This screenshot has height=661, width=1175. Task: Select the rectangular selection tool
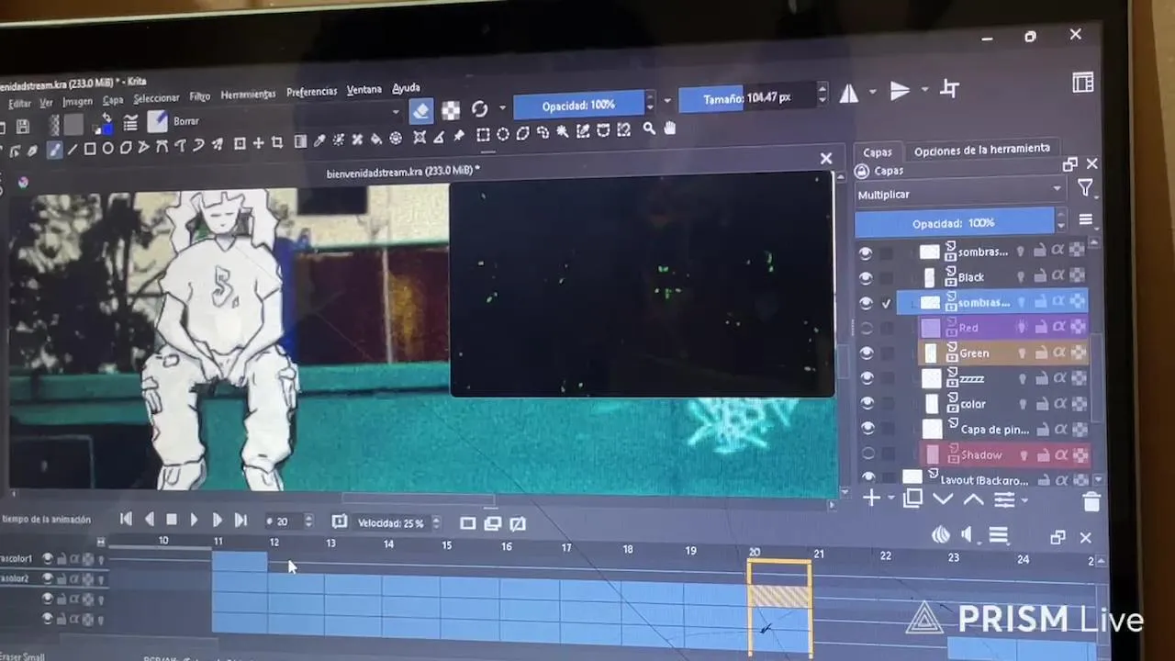[x=483, y=134]
